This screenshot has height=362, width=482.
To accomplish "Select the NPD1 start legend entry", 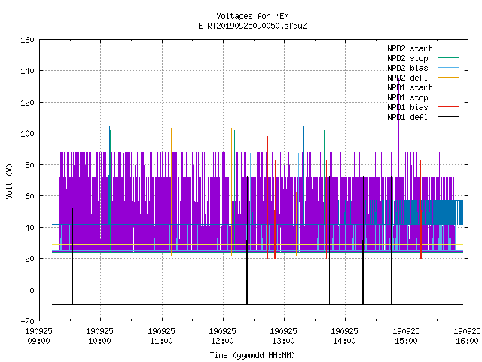I will pos(423,87).
